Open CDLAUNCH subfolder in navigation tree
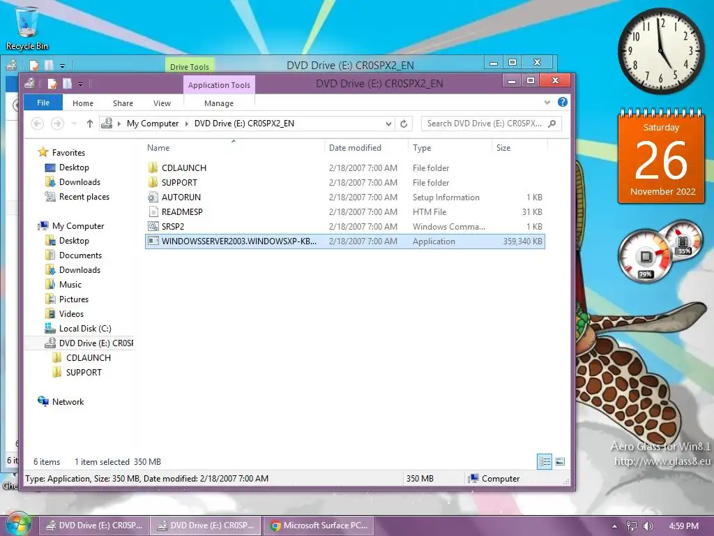Screen dimensions: 714x536 pos(82,357)
